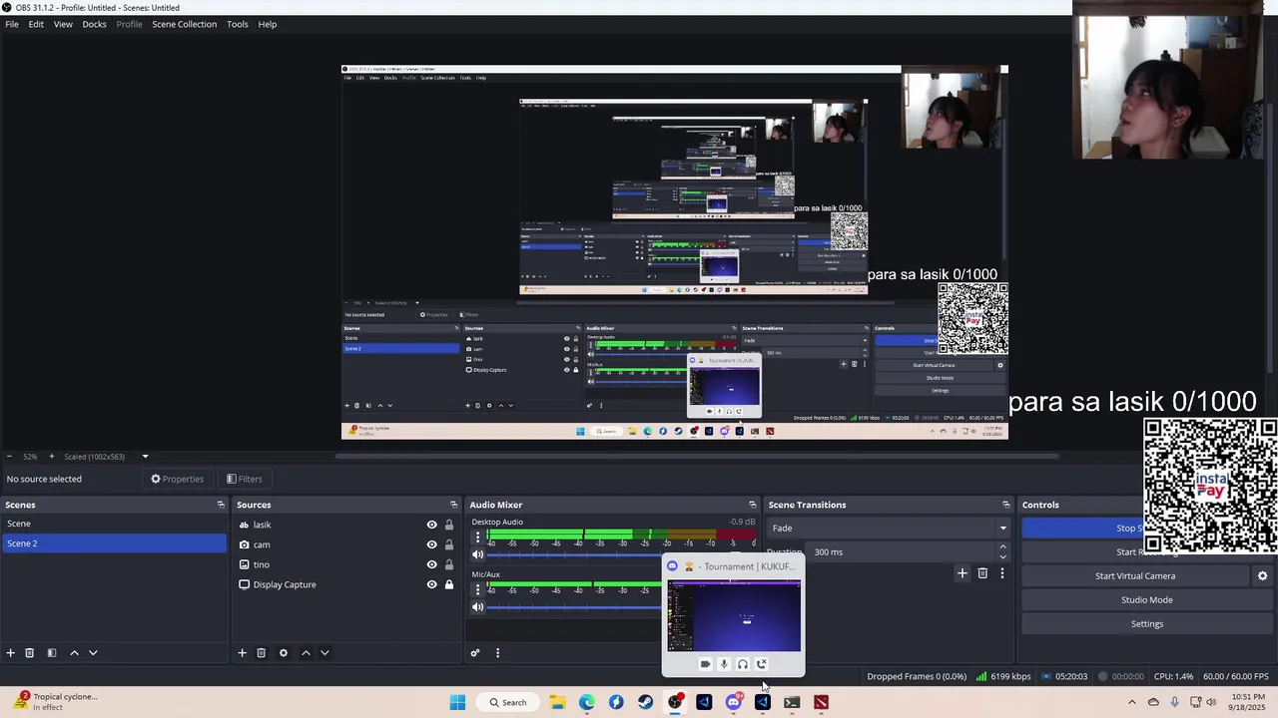Mute Mic/Aux with its speaker icon
The height and width of the screenshot is (718, 1278).
point(477,606)
